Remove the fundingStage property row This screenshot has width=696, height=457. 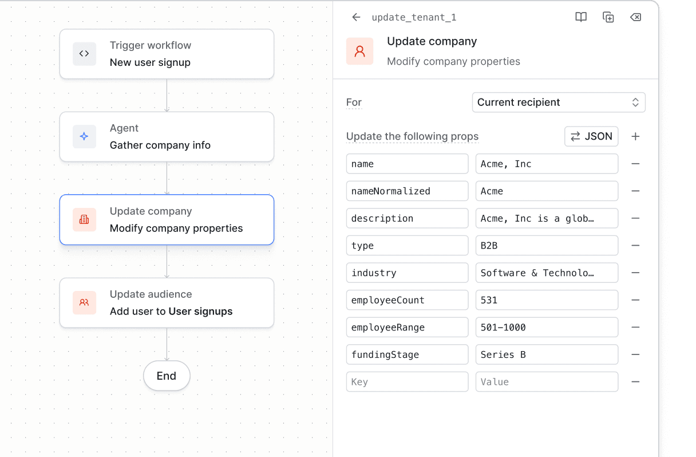coord(635,354)
